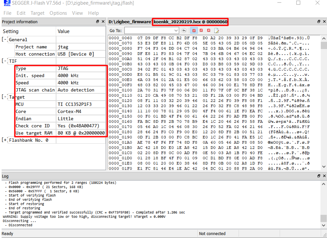Screen dimensions: 327x238
Task: Collapse the Target settings group
Action: point(5,97)
